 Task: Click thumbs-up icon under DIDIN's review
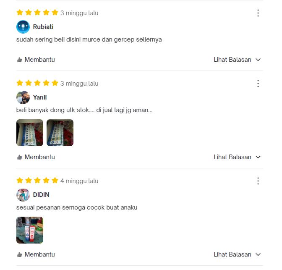[19, 254]
